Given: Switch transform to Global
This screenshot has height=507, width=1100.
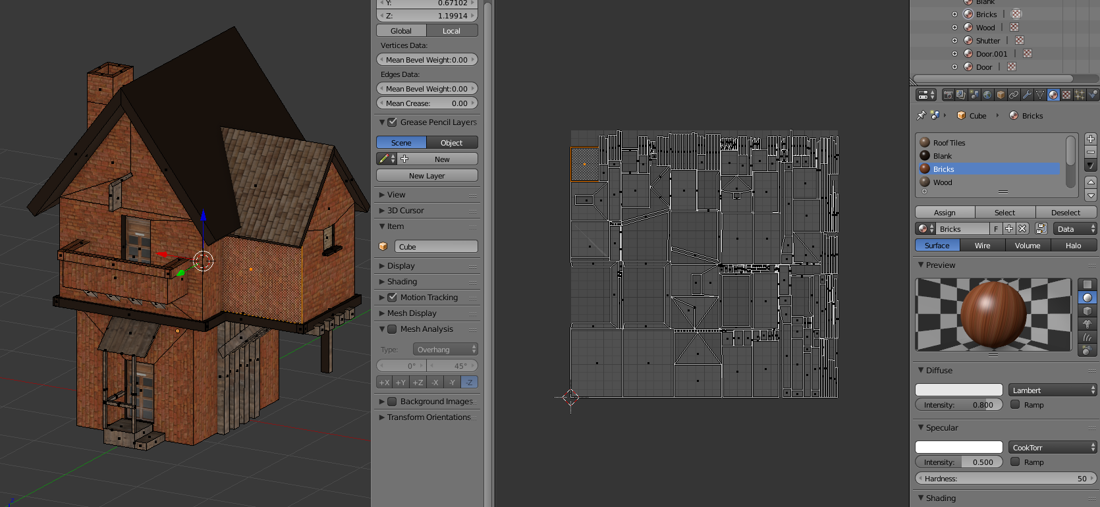Looking at the screenshot, I should [401, 30].
